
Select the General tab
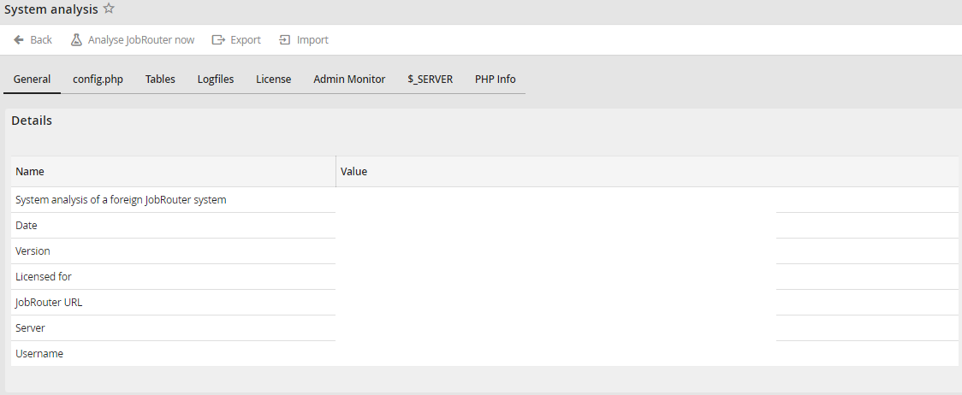pos(32,80)
